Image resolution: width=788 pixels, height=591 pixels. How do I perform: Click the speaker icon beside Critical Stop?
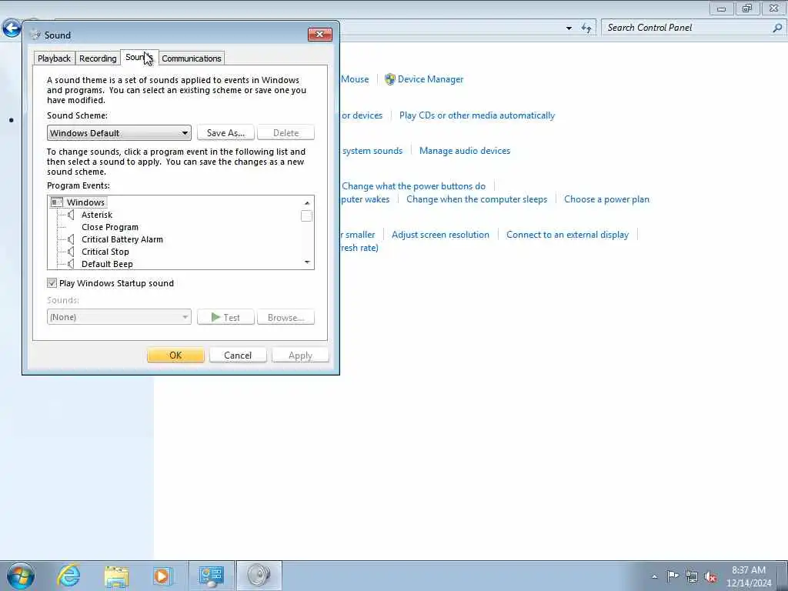[71, 252]
